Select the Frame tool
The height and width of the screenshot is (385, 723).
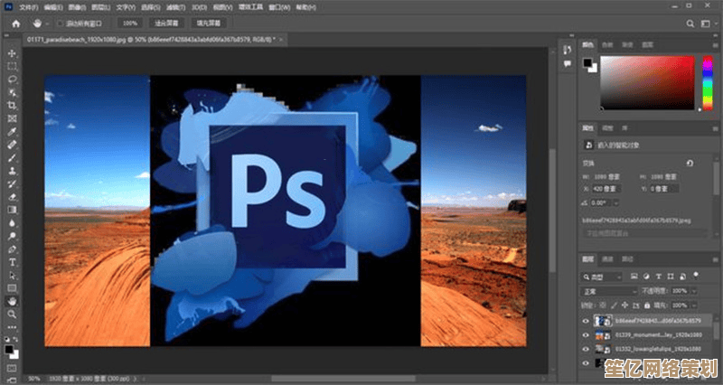(x=12, y=119)
